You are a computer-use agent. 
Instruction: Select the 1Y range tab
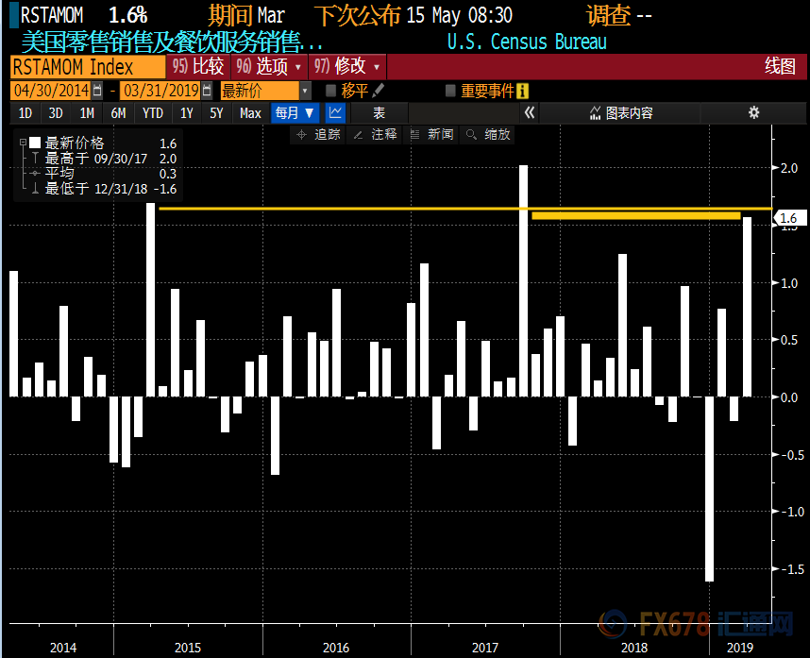pos(187,112)
